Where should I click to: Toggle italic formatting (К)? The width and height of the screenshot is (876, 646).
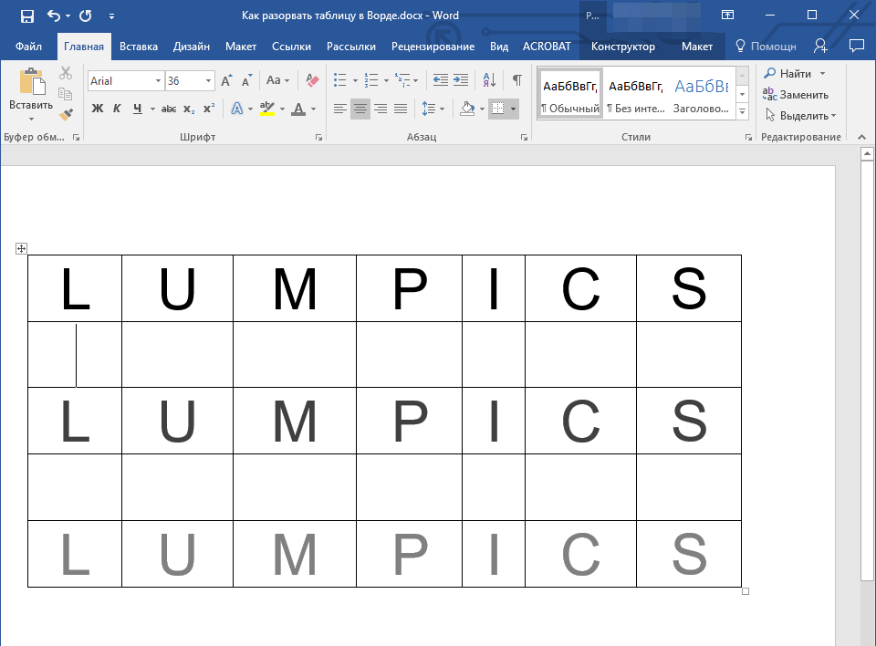(117, 109)
